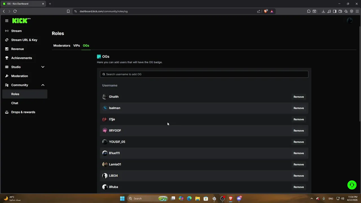Image resolution: width=361 pixels, height=203 pixels.
Task: Select the OGs tab
Action: (x=86, y=45)
